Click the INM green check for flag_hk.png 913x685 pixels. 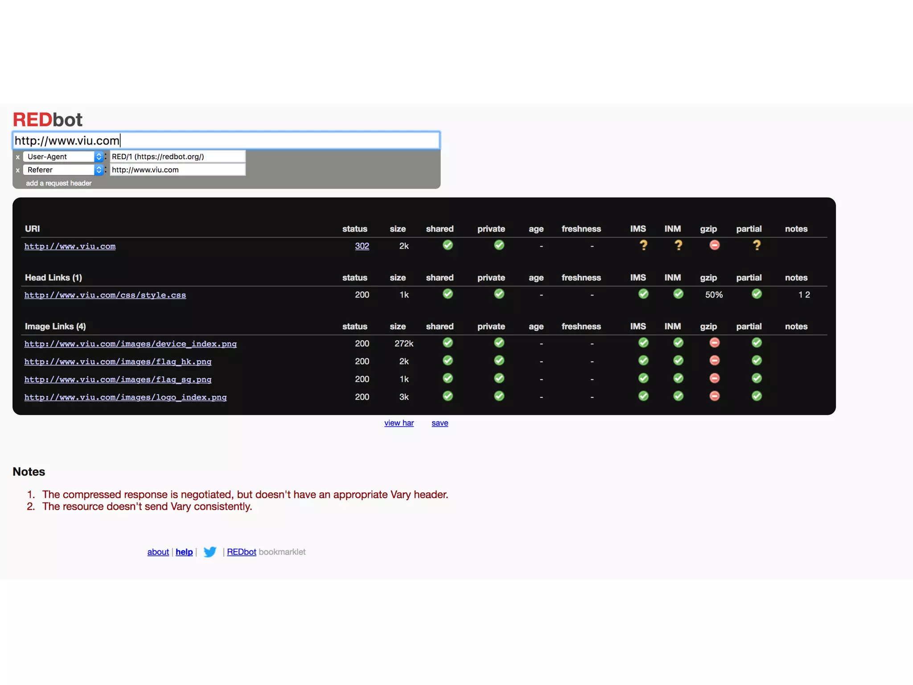(x=678, y=361)
